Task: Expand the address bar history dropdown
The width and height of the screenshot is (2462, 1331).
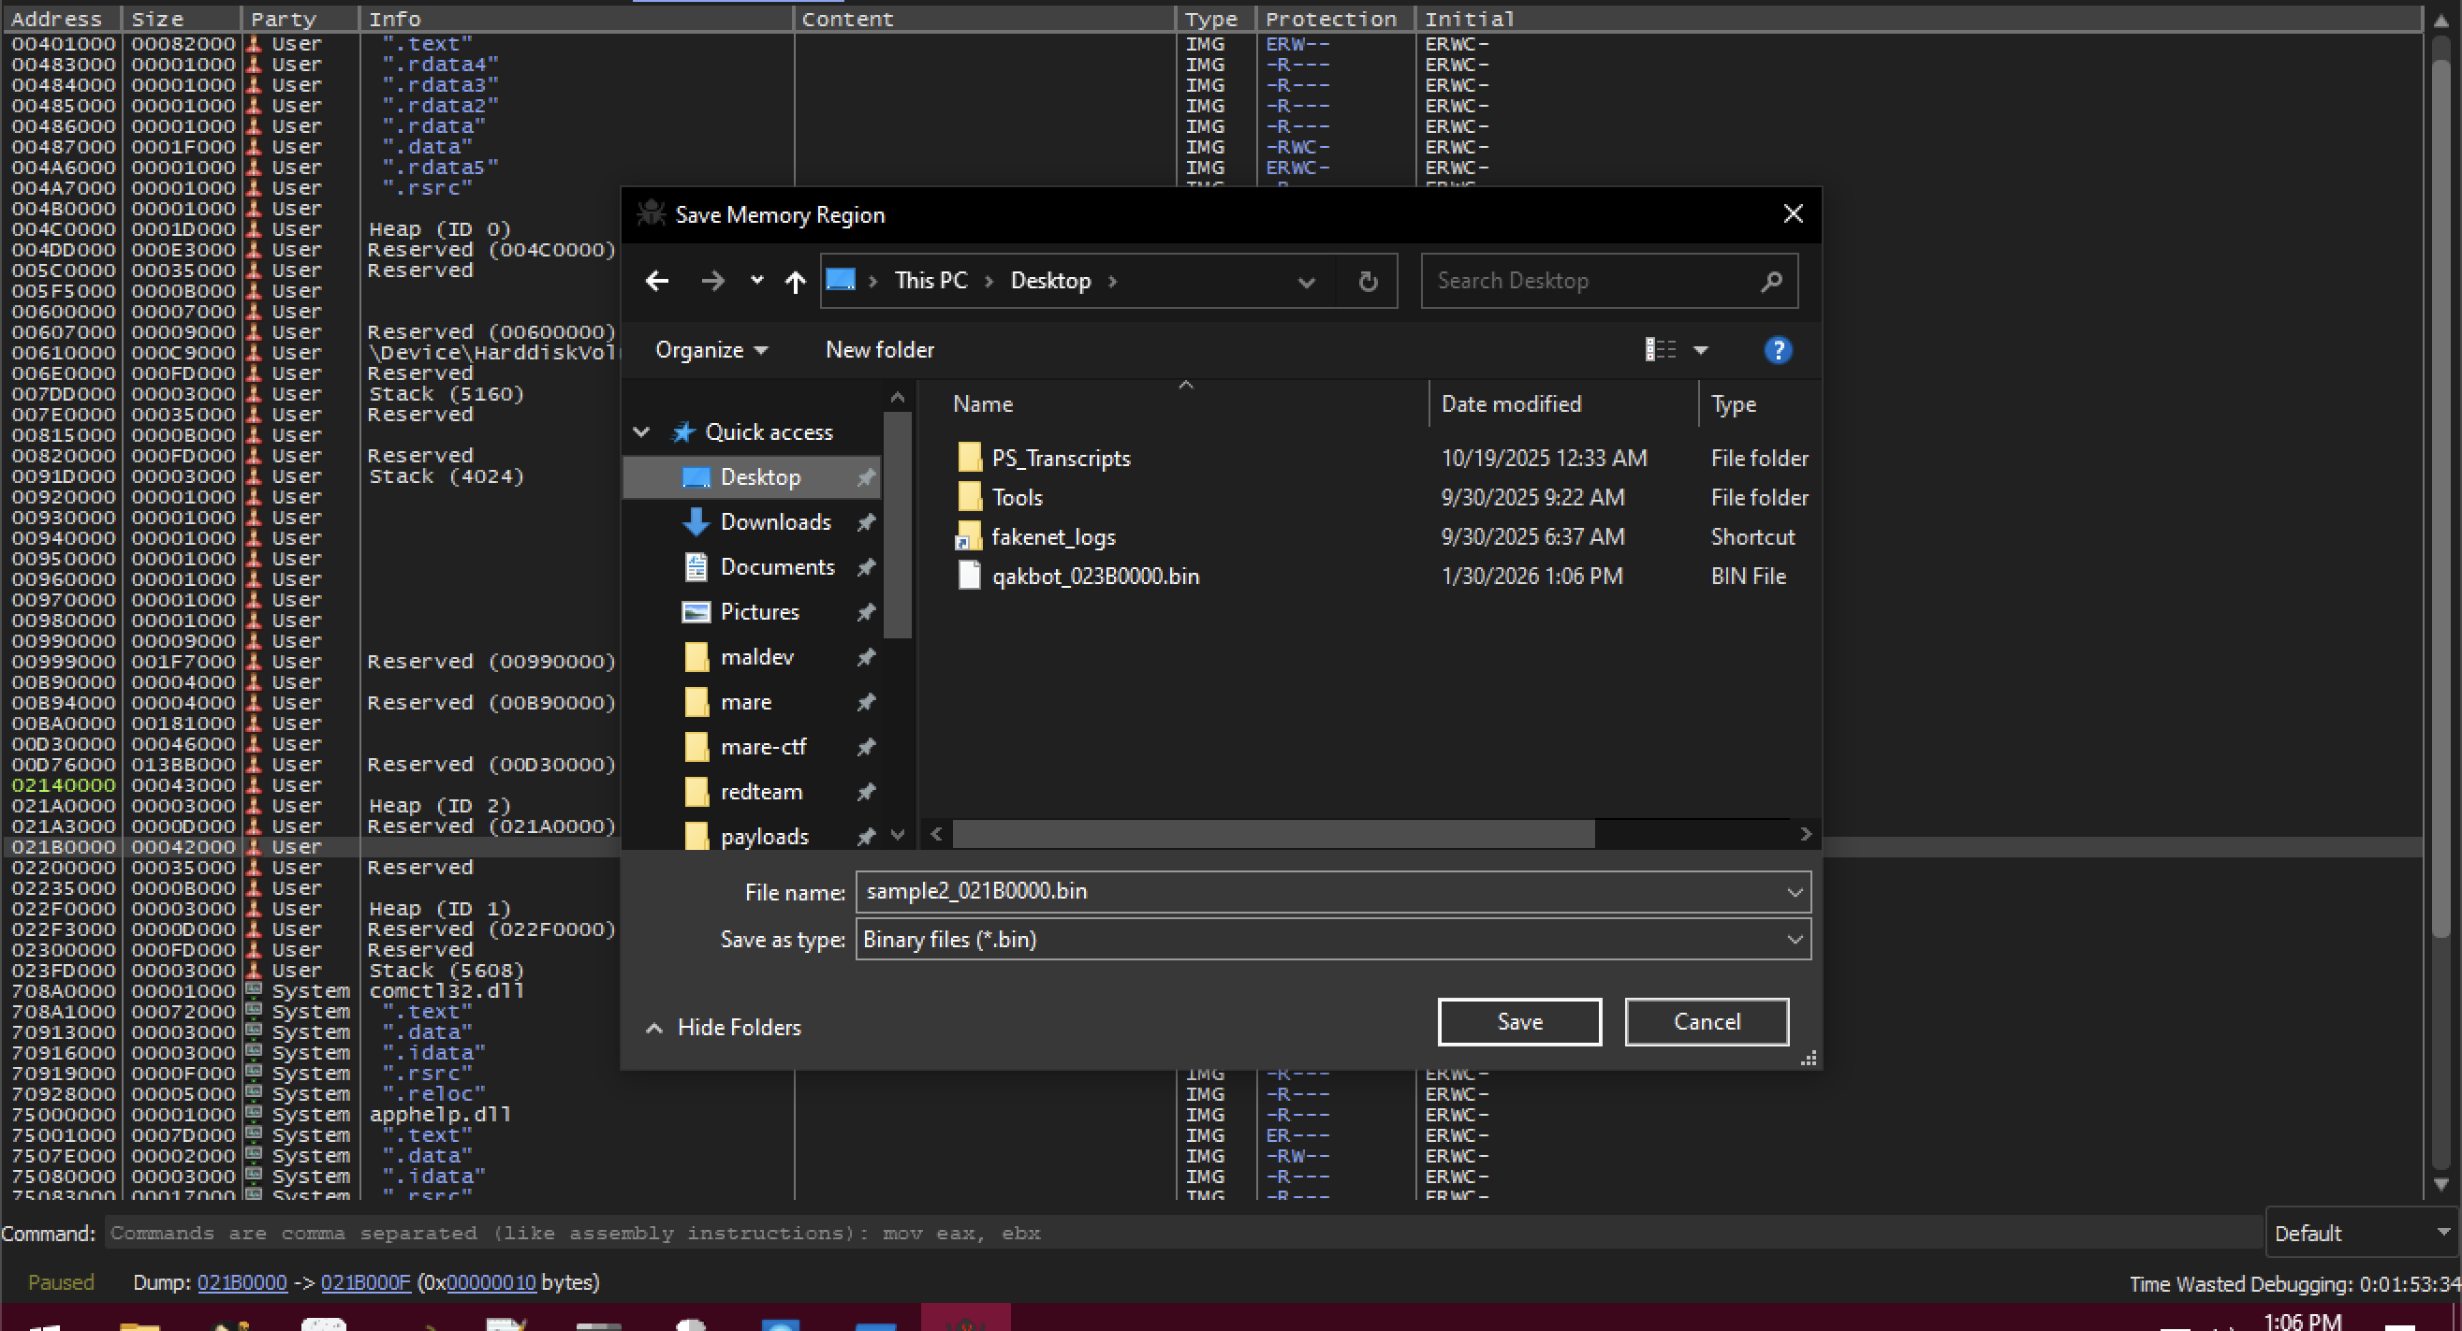Action: (1306, 281)
